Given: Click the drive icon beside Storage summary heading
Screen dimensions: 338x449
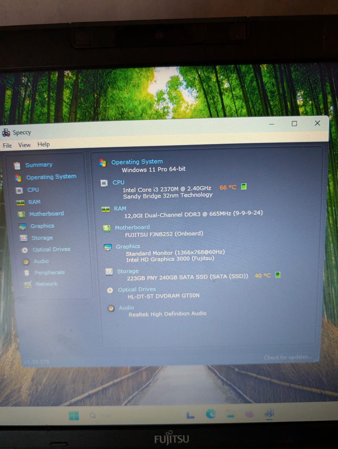Looking at the screenshot, I should 109,272.
